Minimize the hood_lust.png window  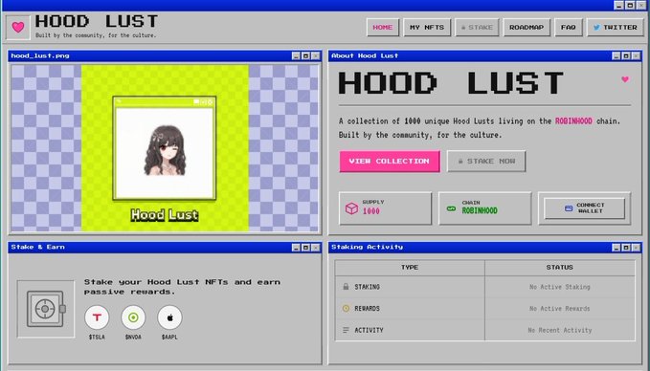(x=296, y=55)
